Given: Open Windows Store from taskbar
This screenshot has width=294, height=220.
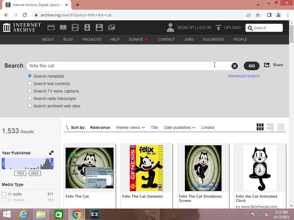Looking at the screenshot, I should point(59,214).
